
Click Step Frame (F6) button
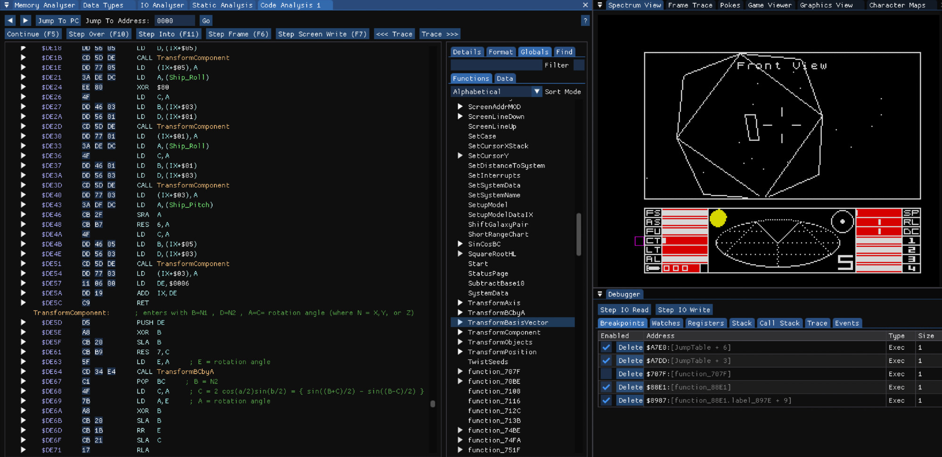click(238, 34)
